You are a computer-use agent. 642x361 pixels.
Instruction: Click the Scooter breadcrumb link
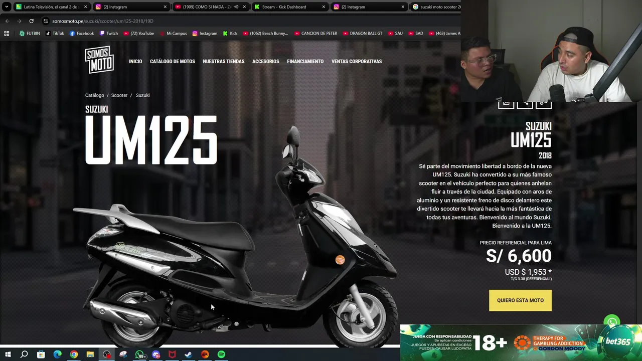click(x=119, y=95)
